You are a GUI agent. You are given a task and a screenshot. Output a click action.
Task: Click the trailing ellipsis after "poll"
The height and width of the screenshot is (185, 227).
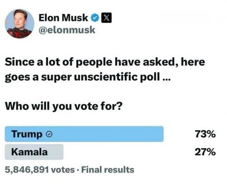(167, 80)
